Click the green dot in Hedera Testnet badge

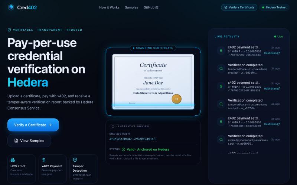263,7
